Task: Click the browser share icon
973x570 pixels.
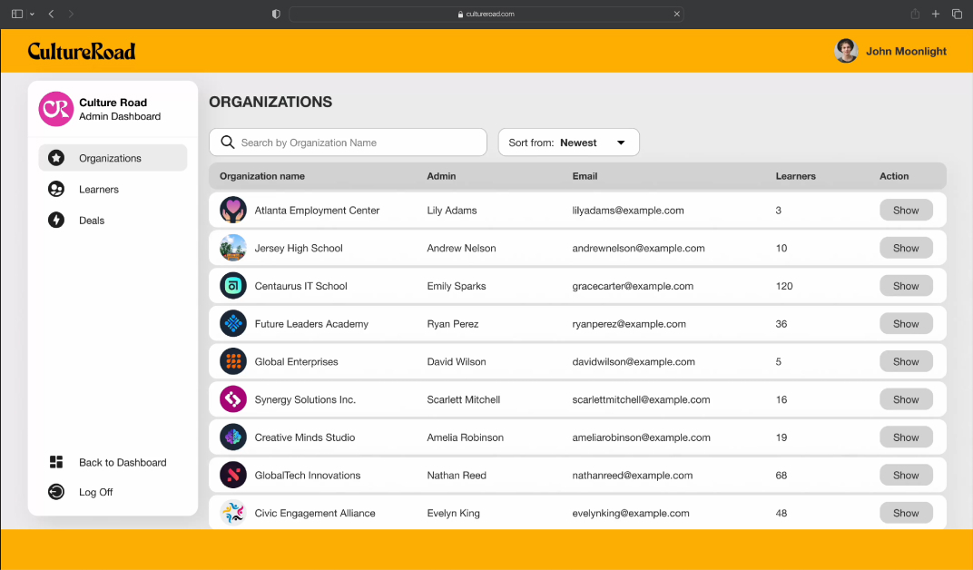Action: (x=915, y=14)
